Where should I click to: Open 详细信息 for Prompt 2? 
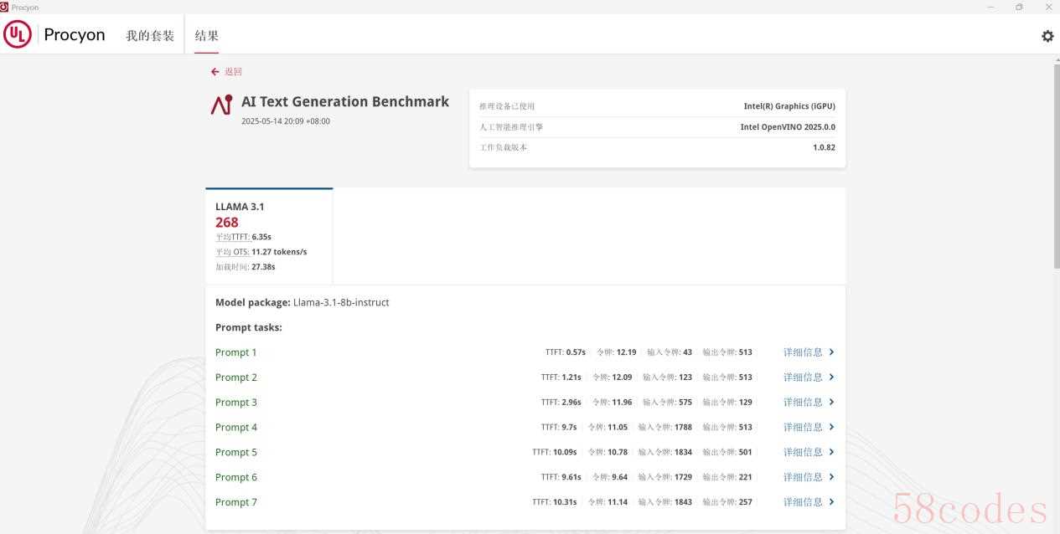pos(803,377)
